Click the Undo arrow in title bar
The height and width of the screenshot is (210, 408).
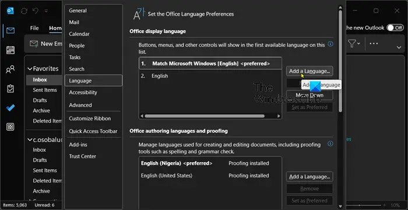pyautogui.click(x=36, y=11)
